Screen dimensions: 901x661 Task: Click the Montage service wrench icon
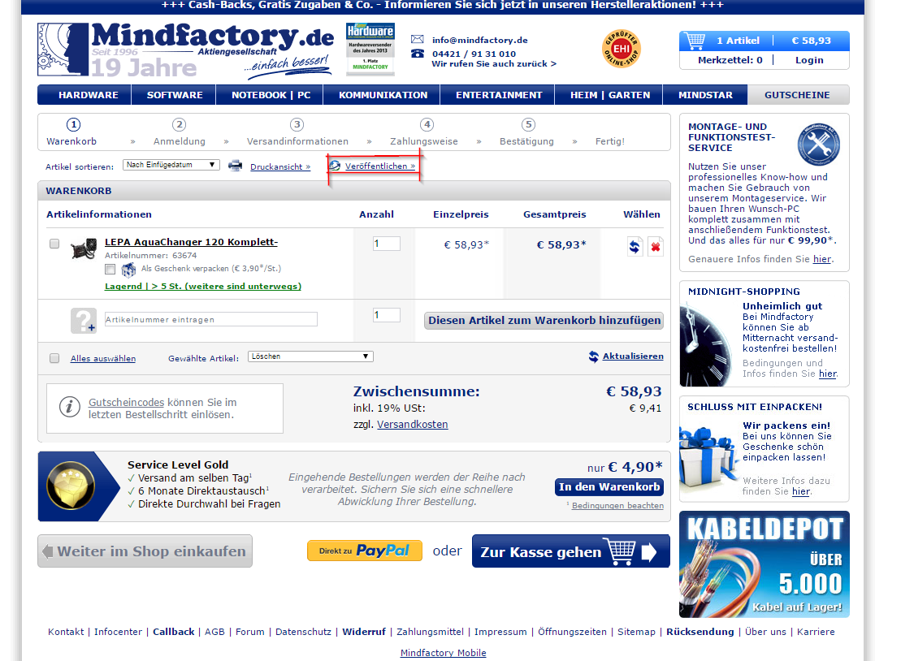818,145
